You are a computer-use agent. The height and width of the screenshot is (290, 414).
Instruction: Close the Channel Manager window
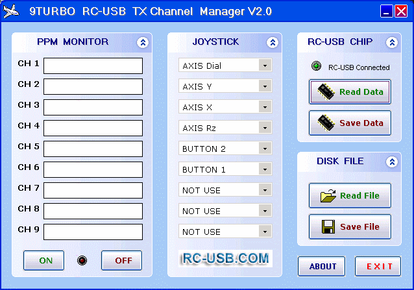pyautogui.click(x=401, y=11)
